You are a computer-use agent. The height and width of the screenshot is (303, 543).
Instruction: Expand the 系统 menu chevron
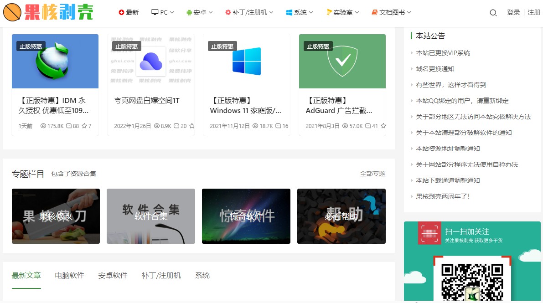click(x=310, y=12)
